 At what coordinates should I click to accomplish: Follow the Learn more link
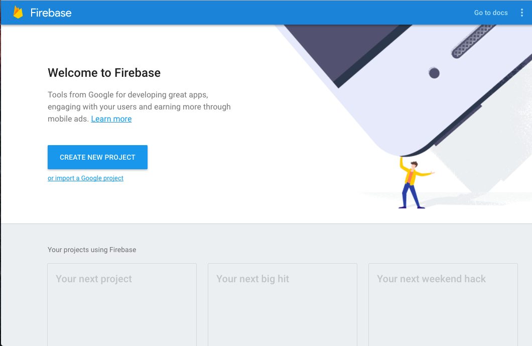111,119
